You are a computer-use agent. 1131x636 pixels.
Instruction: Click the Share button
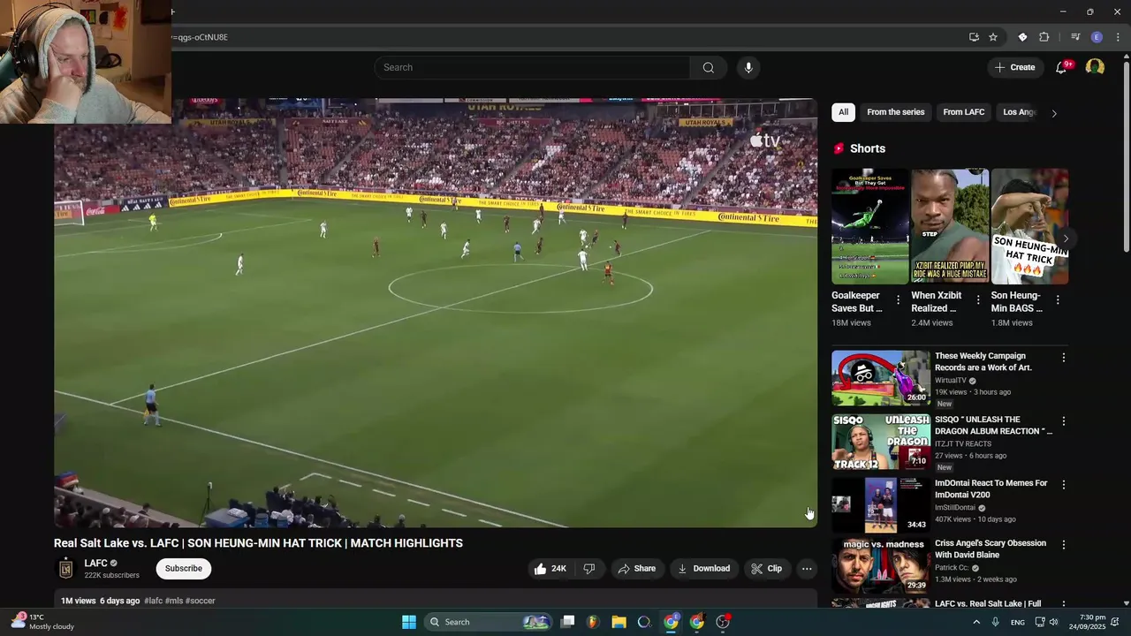[636, 569]
